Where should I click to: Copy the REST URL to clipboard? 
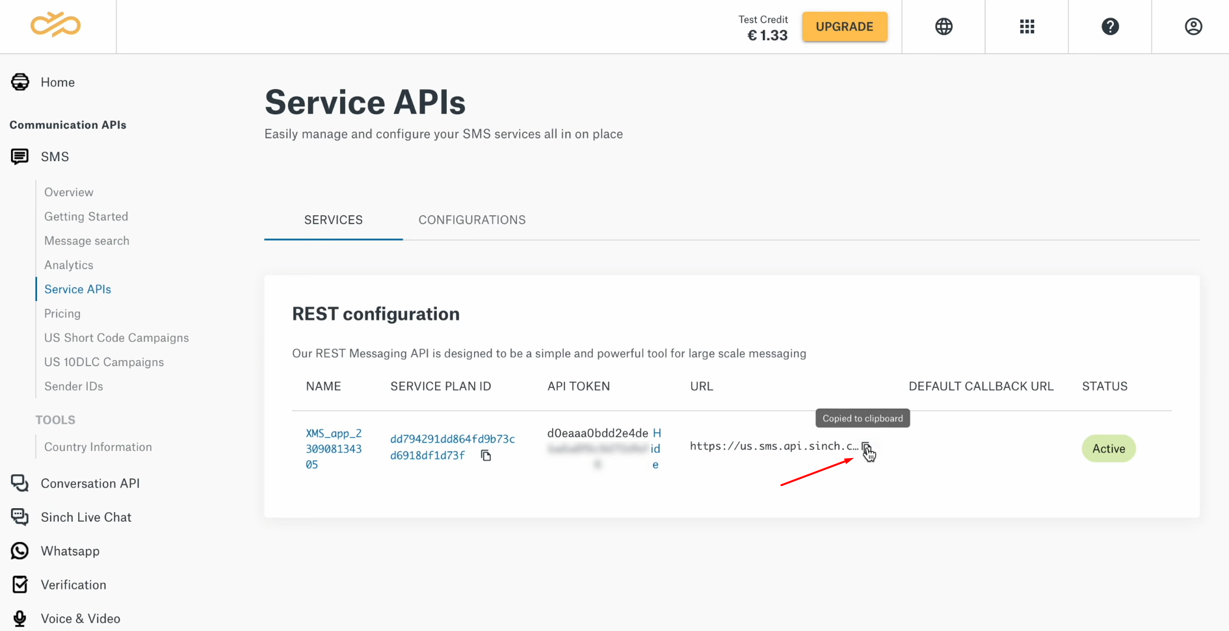(866, 446)
